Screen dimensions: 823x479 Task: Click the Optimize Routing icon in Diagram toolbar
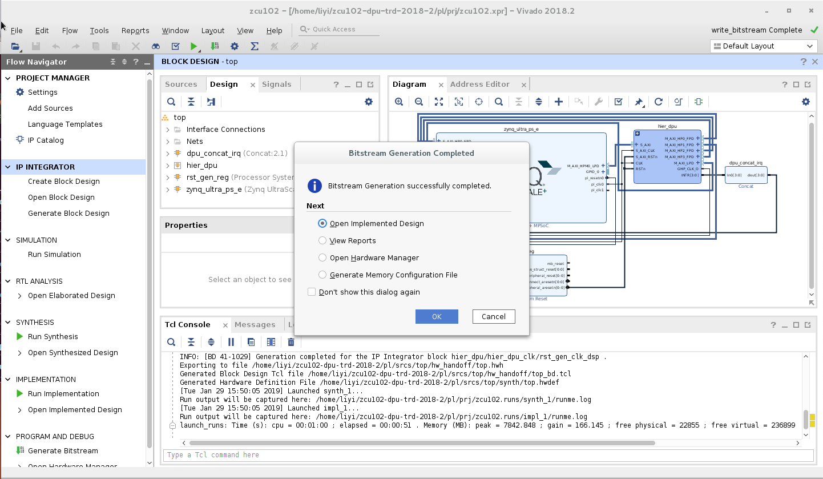[679, 102]
